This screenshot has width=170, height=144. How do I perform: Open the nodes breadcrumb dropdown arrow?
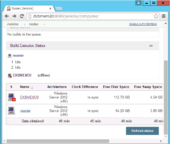click(44, 24)
